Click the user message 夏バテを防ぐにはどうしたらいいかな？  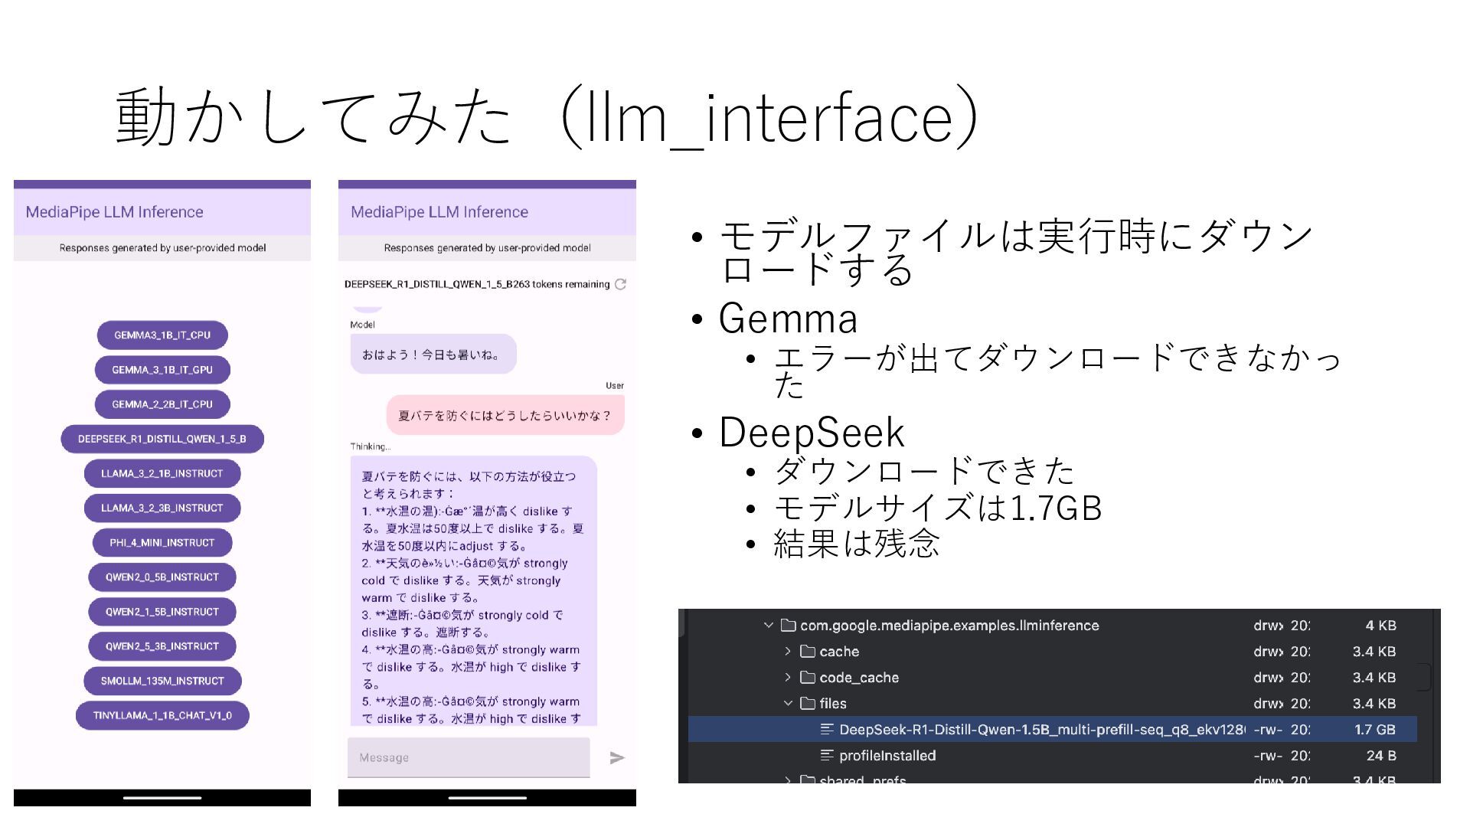pos(505,415)
